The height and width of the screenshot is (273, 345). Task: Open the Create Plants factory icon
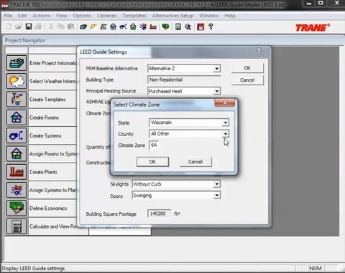17,172
